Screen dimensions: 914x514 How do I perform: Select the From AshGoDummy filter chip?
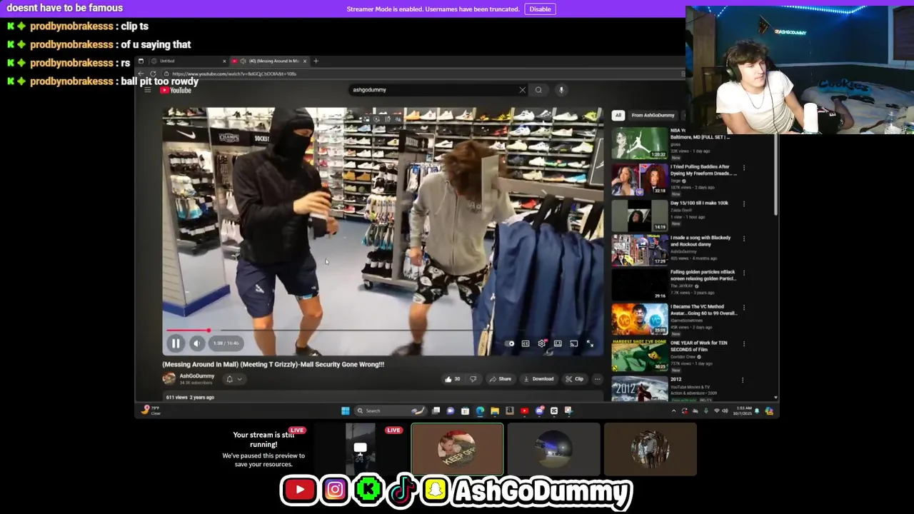pos(653,115)
